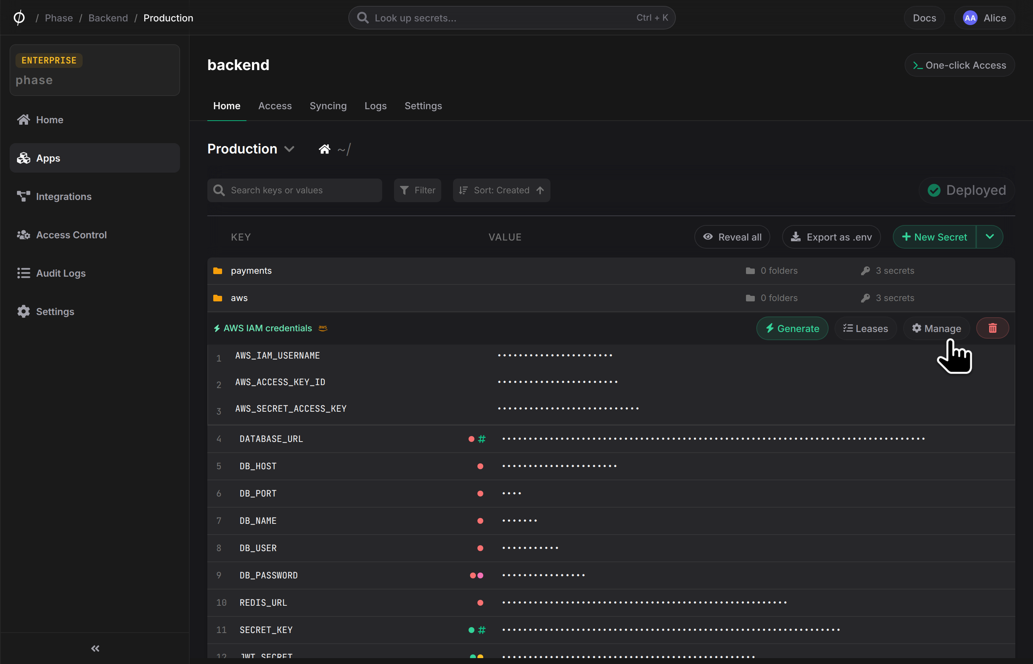Click the red dot on DB_HOST row
The image size is (1033, 664).
480,466
